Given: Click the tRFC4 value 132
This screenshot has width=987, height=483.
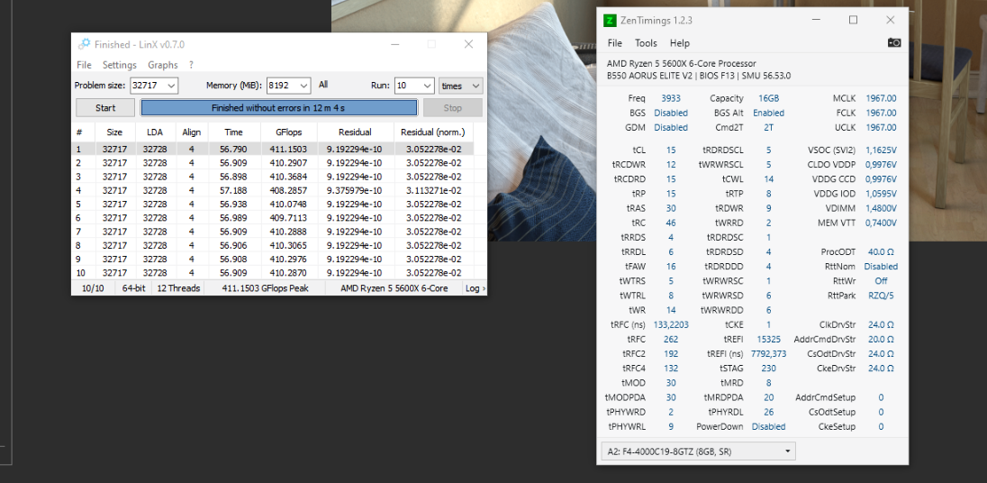Looking at the screenshot, I should pyautogui.click(x=670, y=368).
